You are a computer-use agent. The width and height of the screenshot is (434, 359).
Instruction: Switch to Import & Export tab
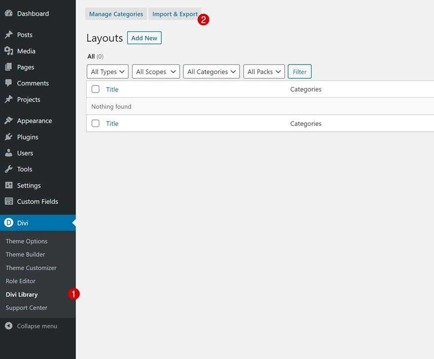(x=175, y=14)
